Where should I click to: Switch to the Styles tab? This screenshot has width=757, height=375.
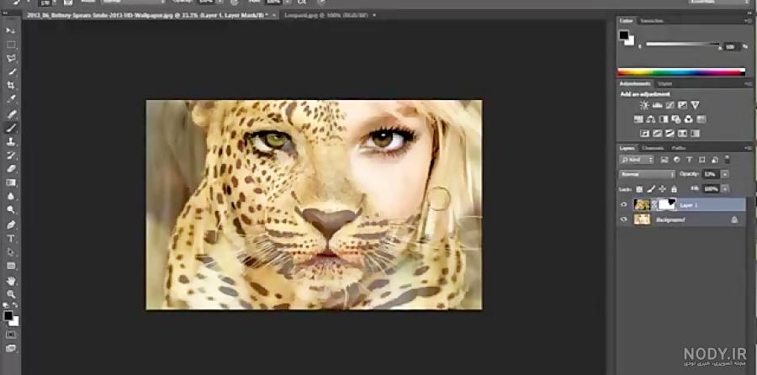664,84
